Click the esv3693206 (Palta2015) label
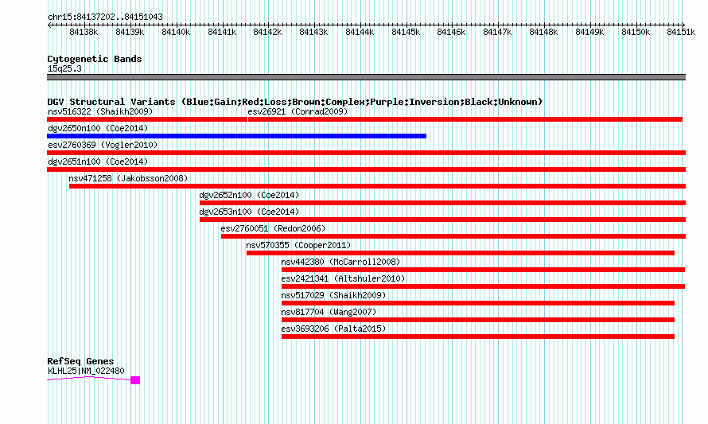This screenshot has width=708, height=424. pyautogui.click(x=333, y=329)
